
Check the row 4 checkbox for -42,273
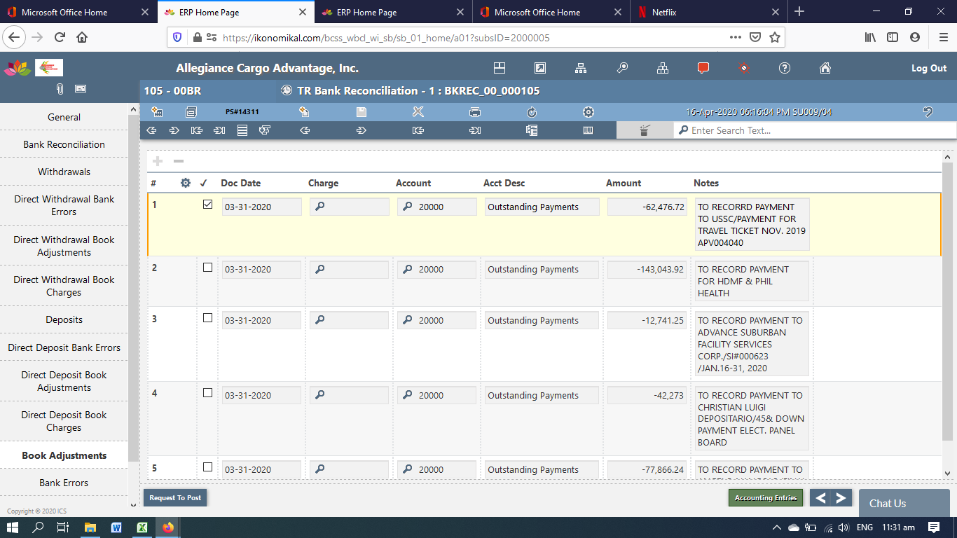[x=207, y=393]
